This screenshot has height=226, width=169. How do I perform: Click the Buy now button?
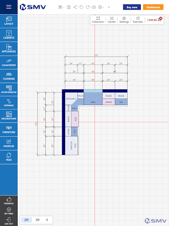(x=132, y=7)
